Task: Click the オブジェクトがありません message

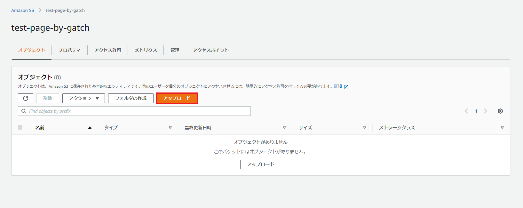Action: 261,142
